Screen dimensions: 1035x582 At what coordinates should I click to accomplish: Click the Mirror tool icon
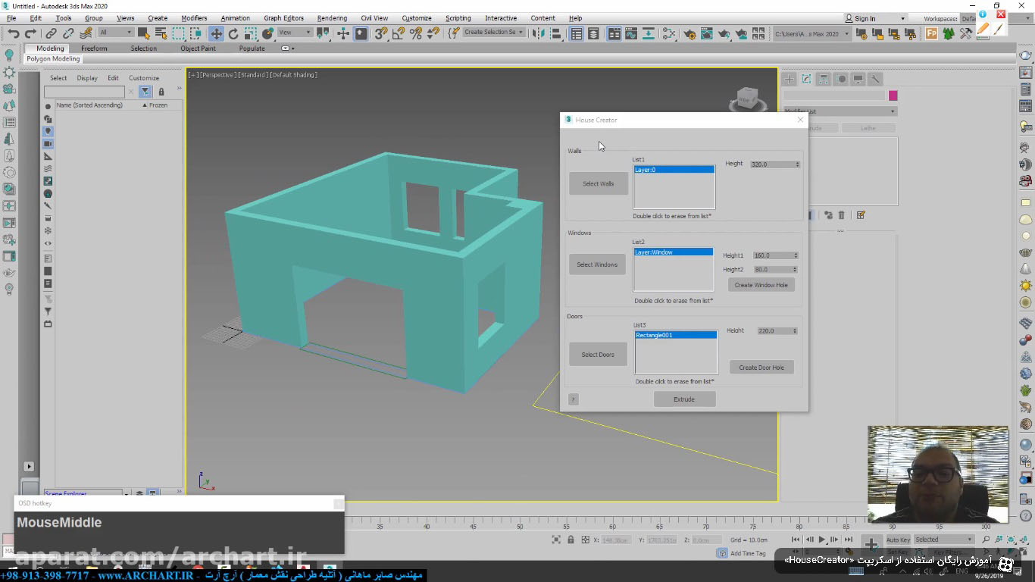tap(539, 33)
